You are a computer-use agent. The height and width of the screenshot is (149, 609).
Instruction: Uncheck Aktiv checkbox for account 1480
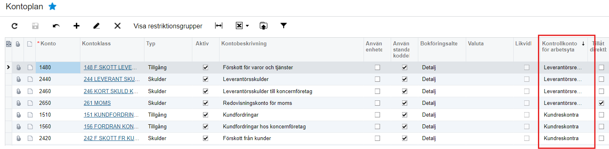[x=205, y=68]
